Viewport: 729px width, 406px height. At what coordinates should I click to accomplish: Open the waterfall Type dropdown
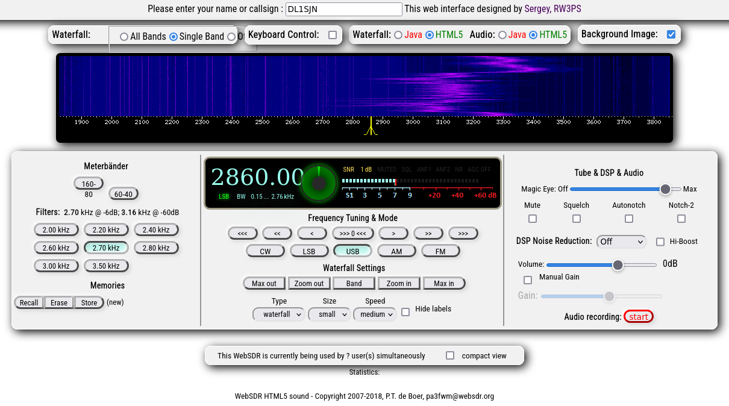(x=279, y=314)
